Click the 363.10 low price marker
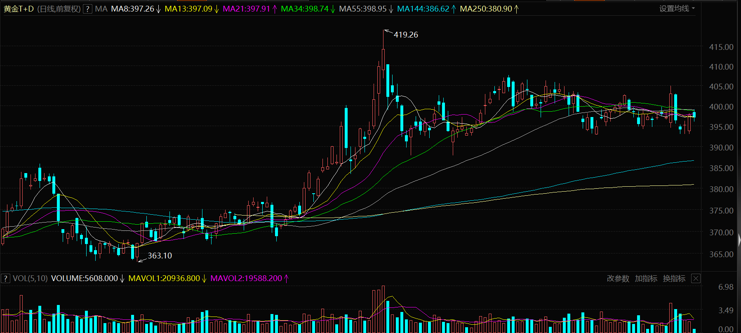The width and height of the screenshot is (741, 333). click(x=160, y=256)
